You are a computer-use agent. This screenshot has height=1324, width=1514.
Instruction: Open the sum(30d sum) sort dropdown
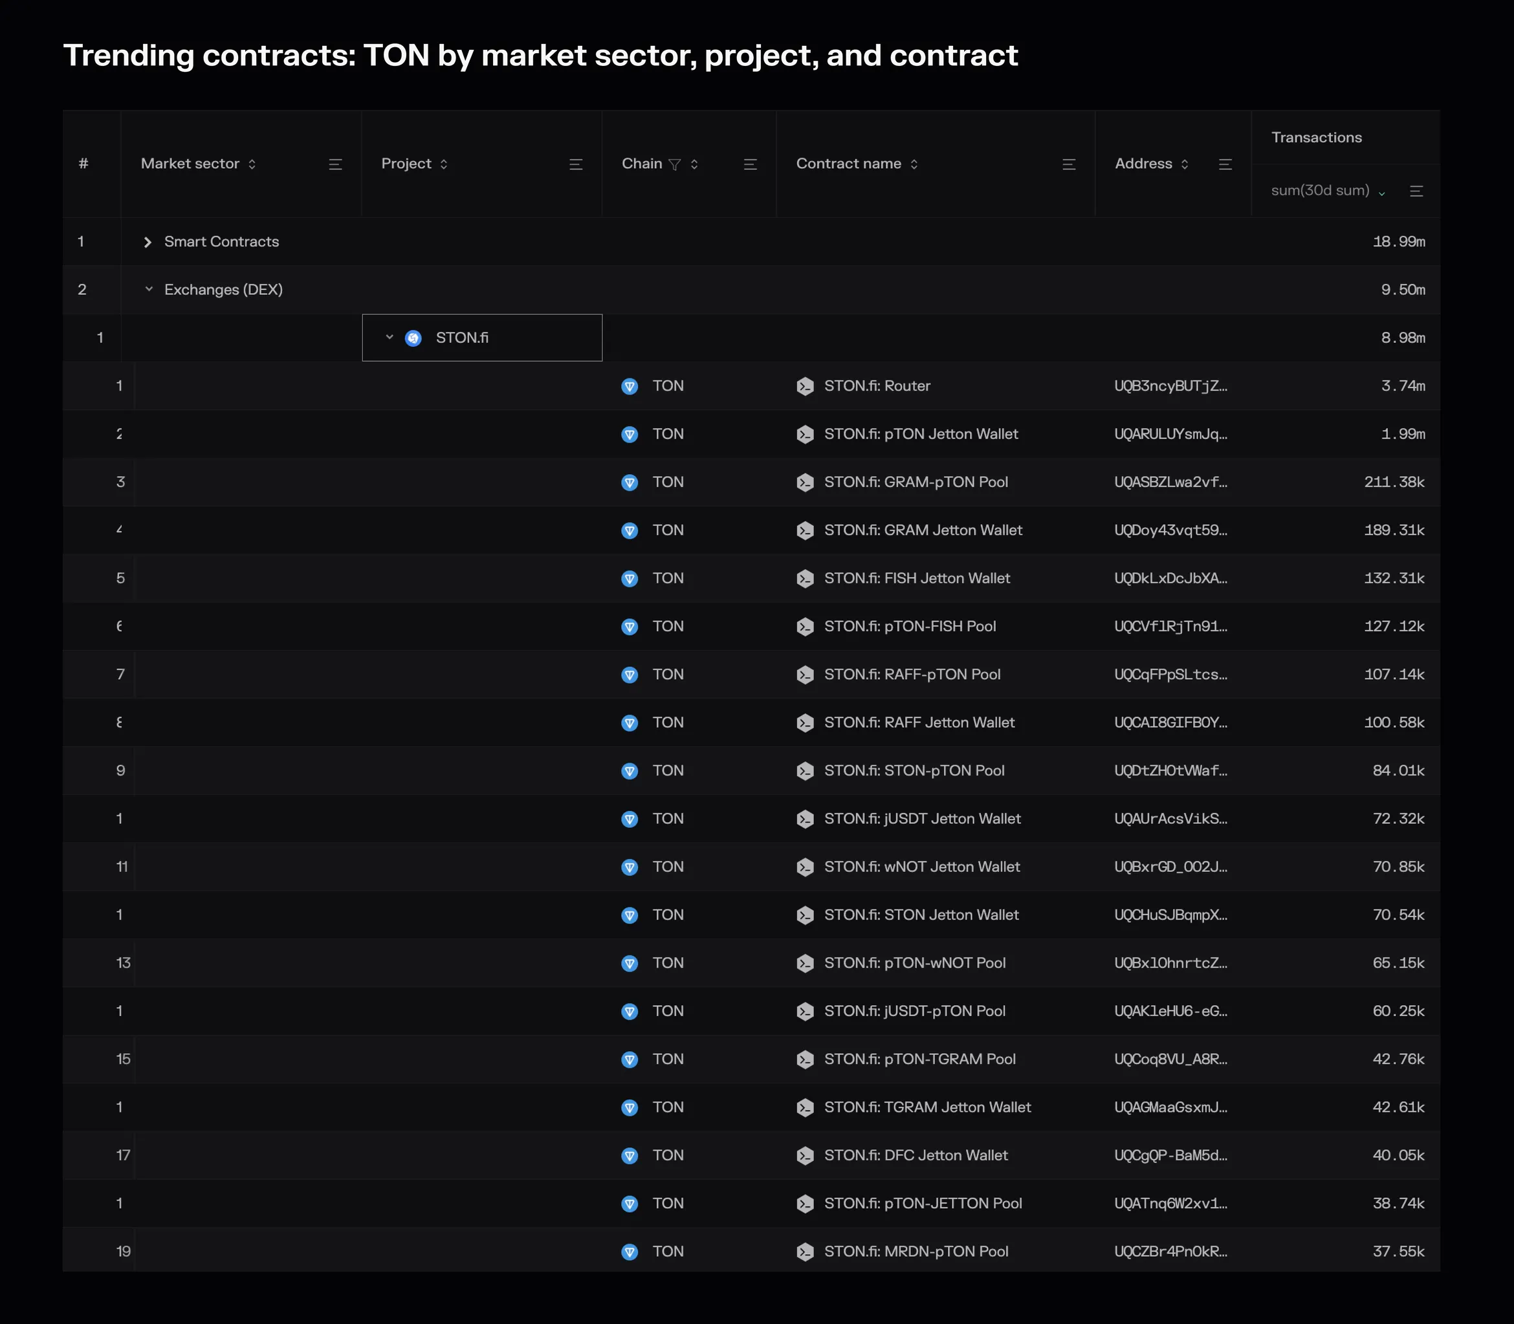point(1382,192)
